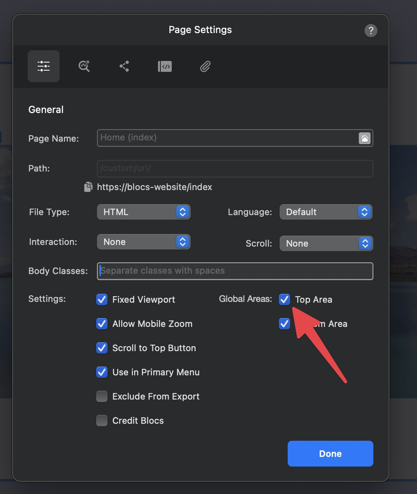Switch to the SEO analytics tab icon
The image size is (417, 494).
84,66
